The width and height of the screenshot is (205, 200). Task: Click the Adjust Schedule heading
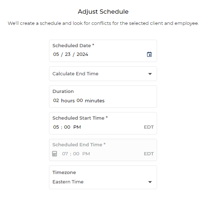103,12
